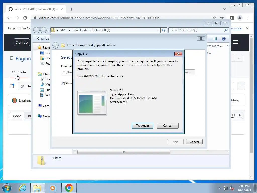Open the Organize menu in Explorer
257x193 pixels.
coord(43,39)
